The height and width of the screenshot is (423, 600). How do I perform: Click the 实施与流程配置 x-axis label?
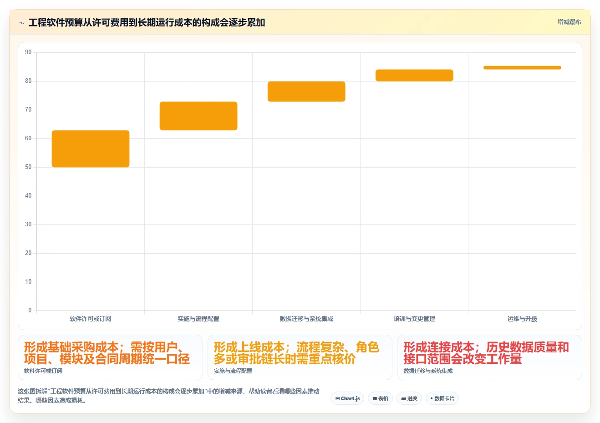pos(198,319)
